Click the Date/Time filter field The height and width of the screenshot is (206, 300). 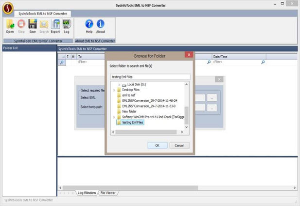(x=236, y=62)
